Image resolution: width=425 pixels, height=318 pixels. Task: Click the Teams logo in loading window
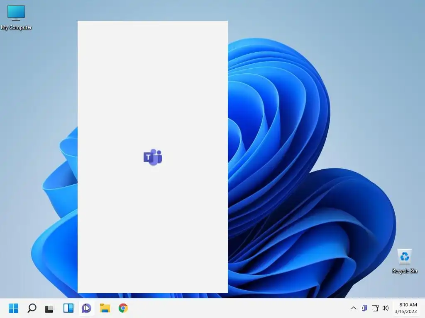point(153,157)
